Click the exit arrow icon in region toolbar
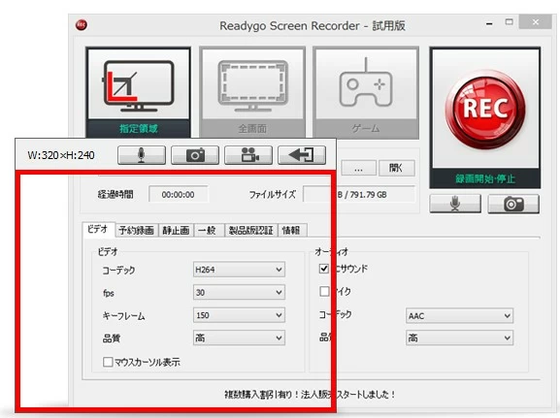Viewport: 560px width, 418px height. (x=302, y=155)
